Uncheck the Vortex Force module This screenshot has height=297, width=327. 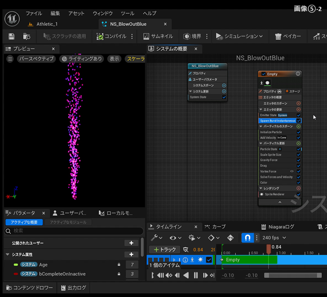[x=298, y=171]
